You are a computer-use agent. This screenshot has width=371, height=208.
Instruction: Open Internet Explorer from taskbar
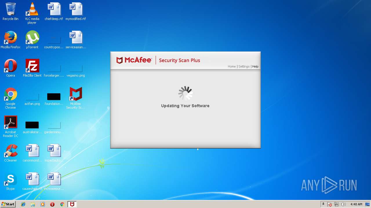[23, 204]
